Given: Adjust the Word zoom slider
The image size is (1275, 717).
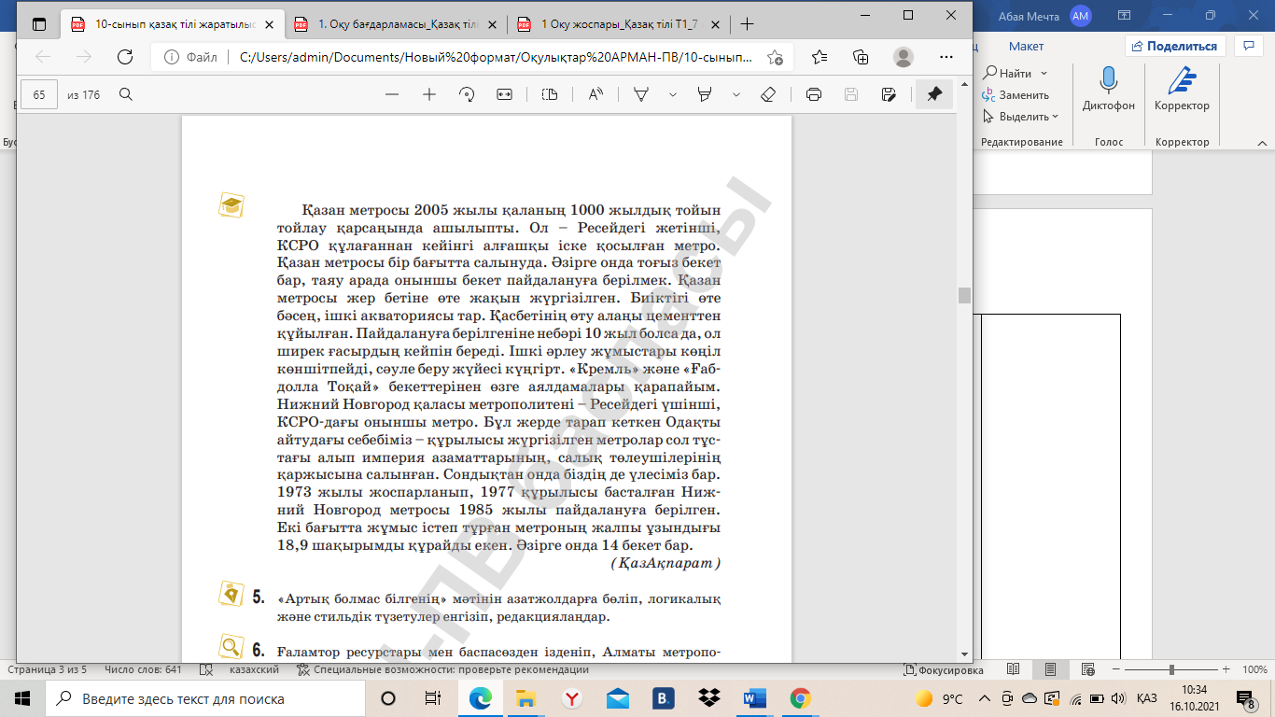Looking at the screenshot, I should [1173, 669].
